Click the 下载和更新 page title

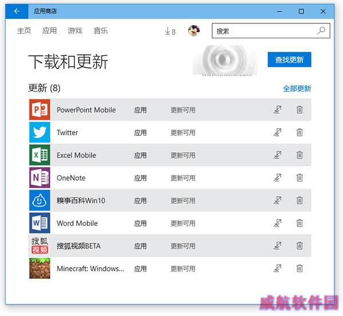click(68, 62)
